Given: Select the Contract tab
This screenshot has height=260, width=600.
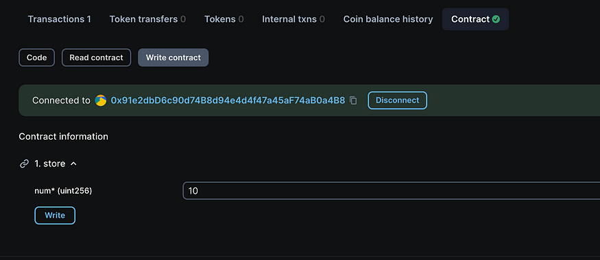Looking at the screenshot, I should tap(475, 19).
